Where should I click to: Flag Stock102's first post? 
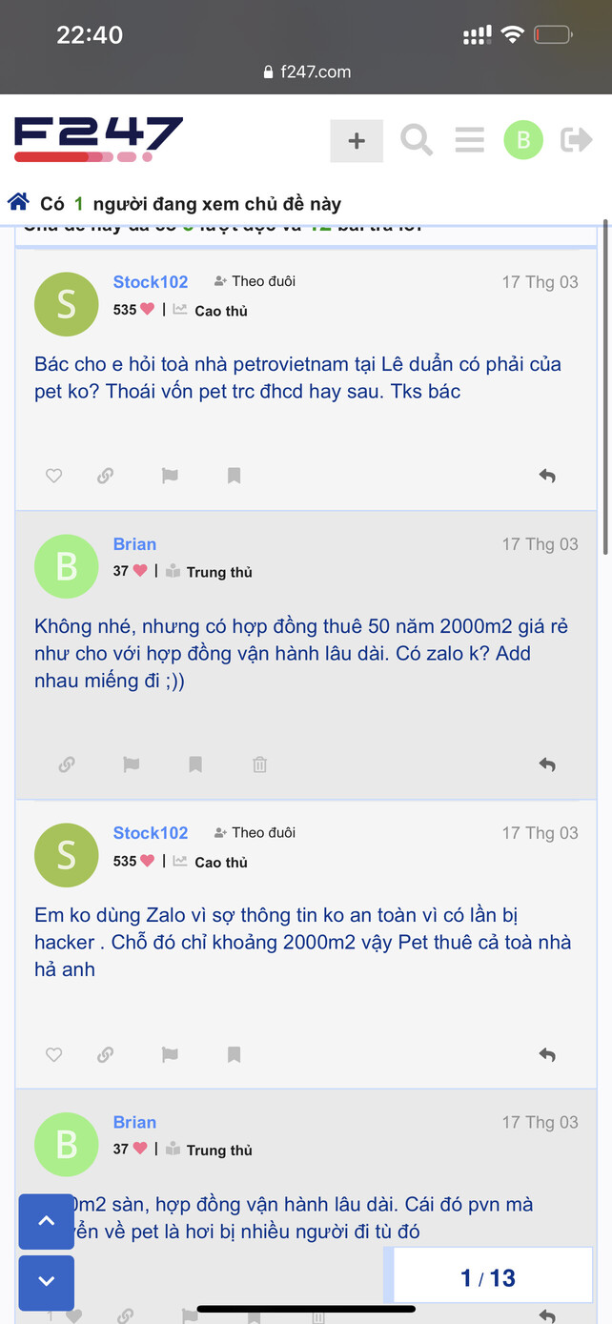(170, 476)
